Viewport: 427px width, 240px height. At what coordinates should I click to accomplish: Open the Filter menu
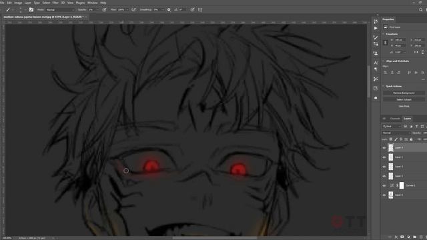[x=55, y=3]
